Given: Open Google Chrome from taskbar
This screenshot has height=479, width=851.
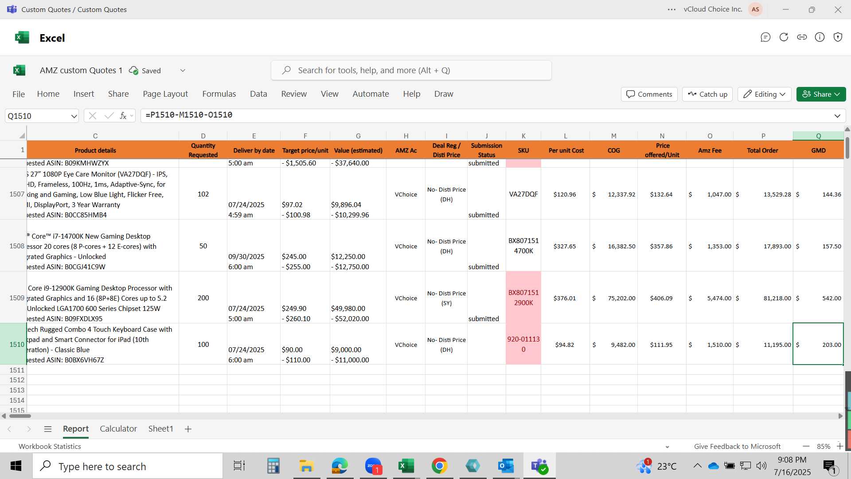Looking at the screenshot, I should 439,466.
